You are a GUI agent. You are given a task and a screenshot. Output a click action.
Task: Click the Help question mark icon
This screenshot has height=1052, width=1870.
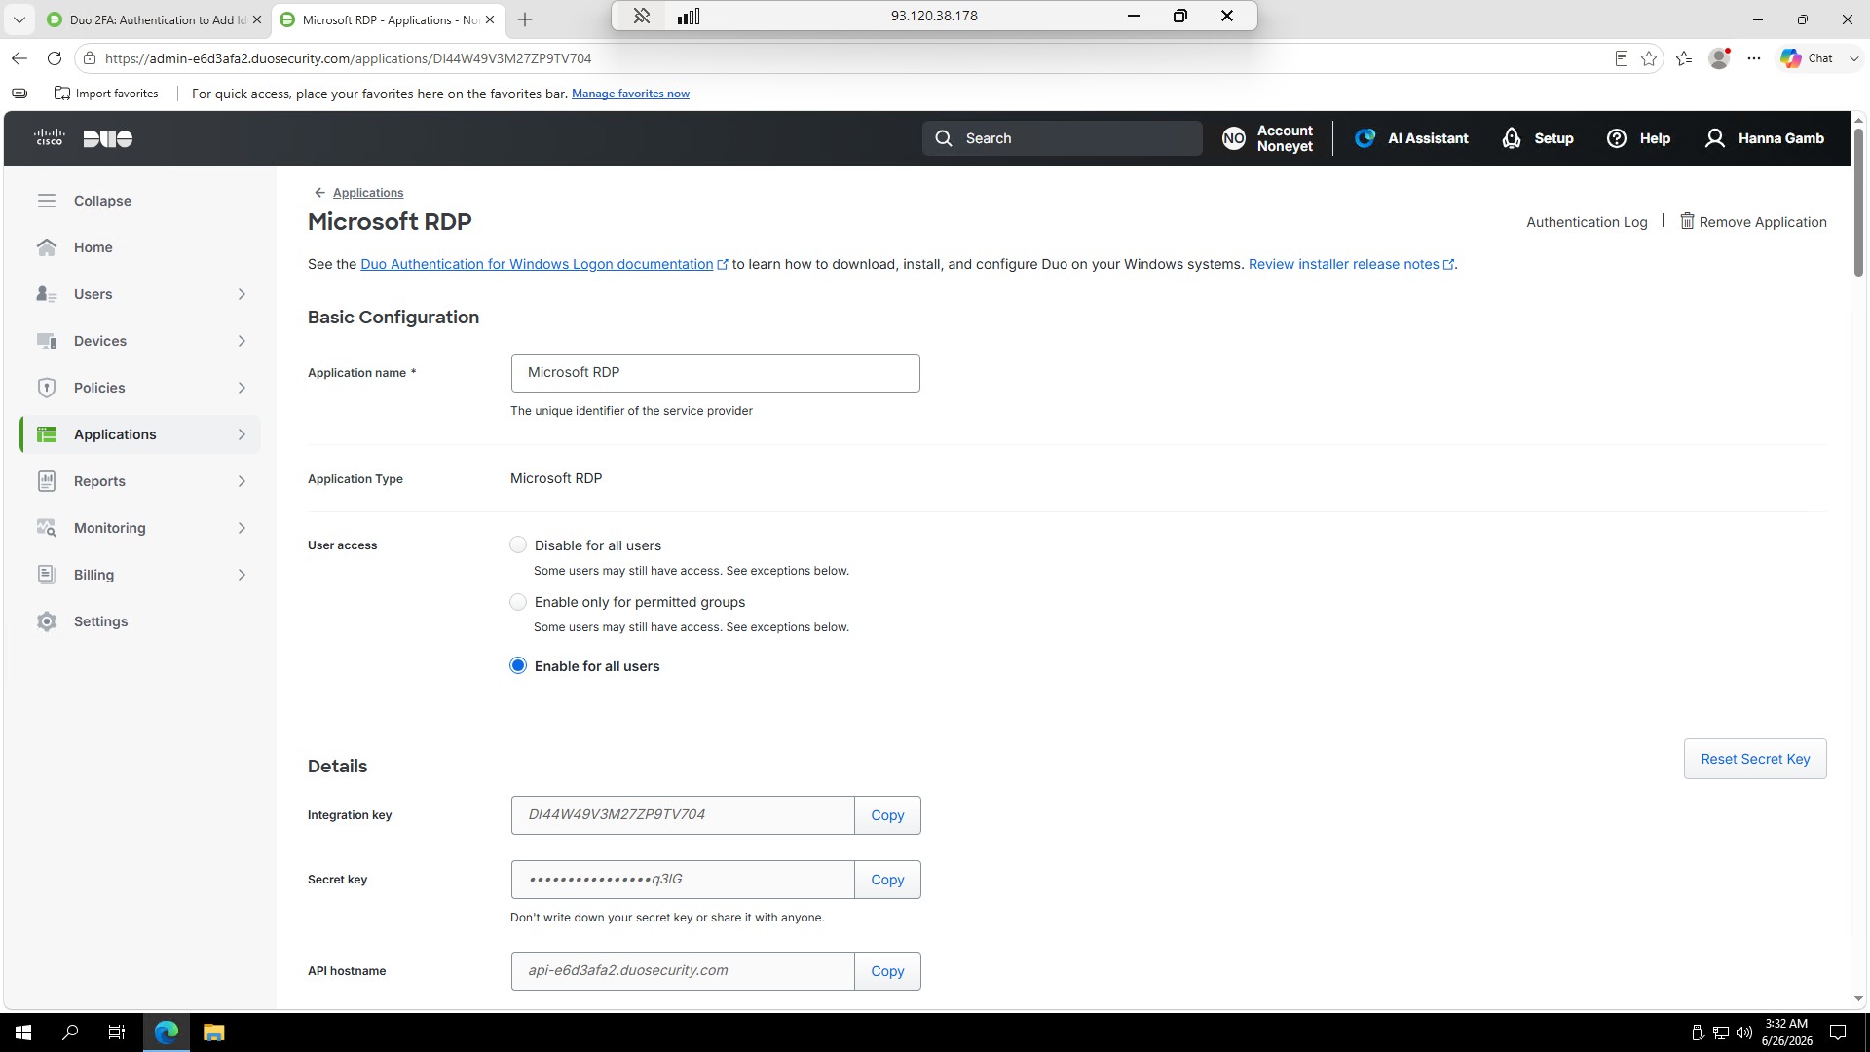click(x=1617, y=138)
